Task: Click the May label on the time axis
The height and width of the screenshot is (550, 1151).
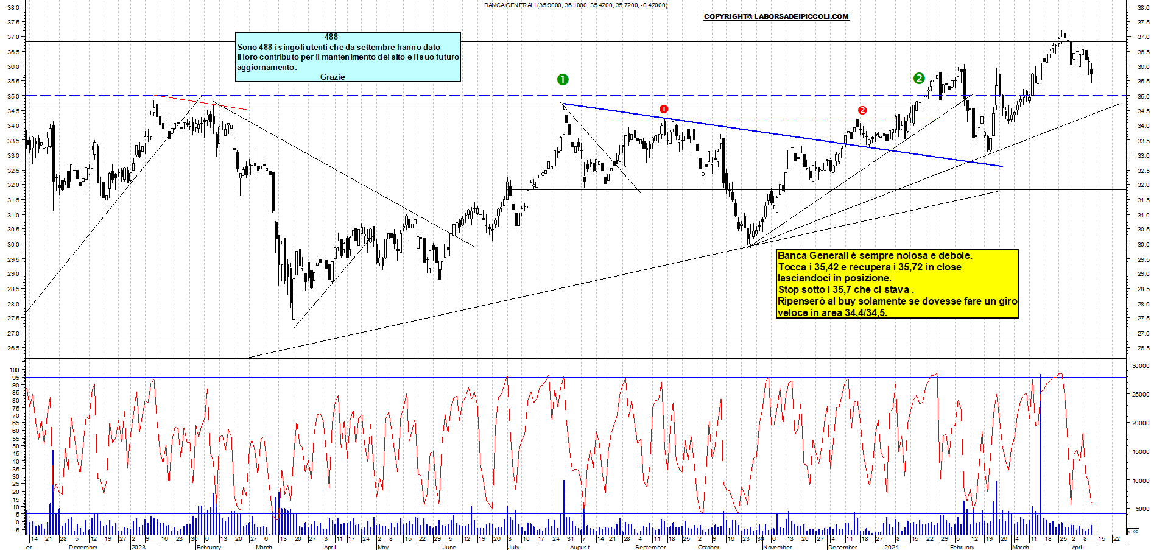Action: tap(383, 547)
